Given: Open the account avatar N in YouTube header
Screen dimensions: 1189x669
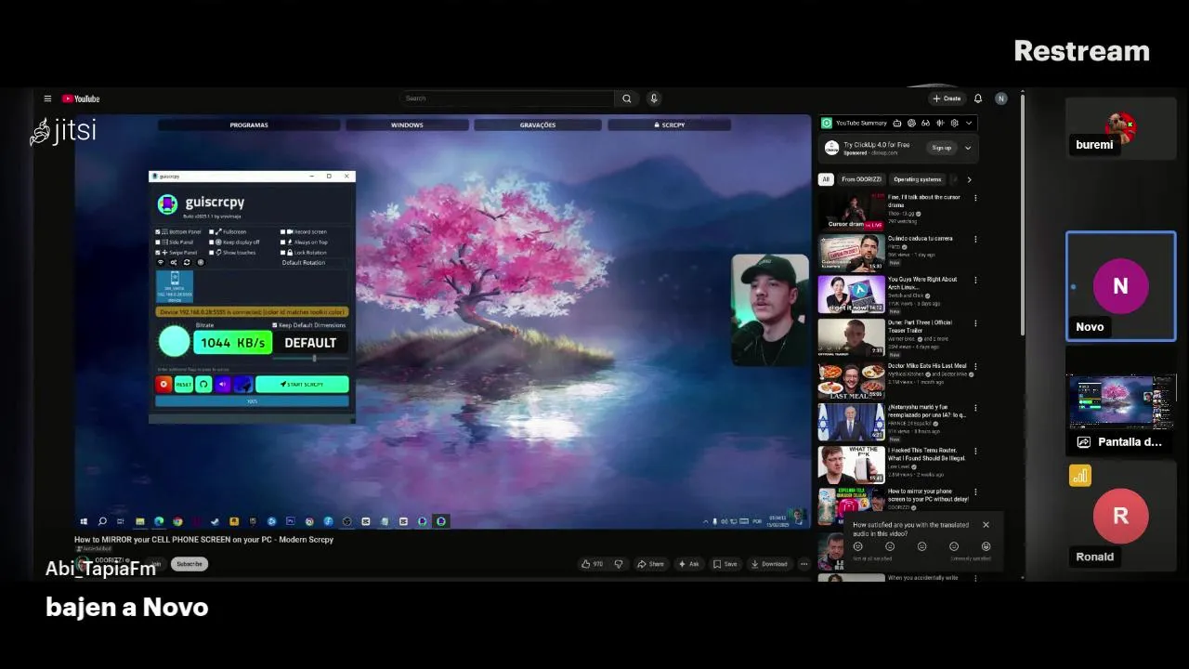Looking at the screenshot, I should point(1000,98).
